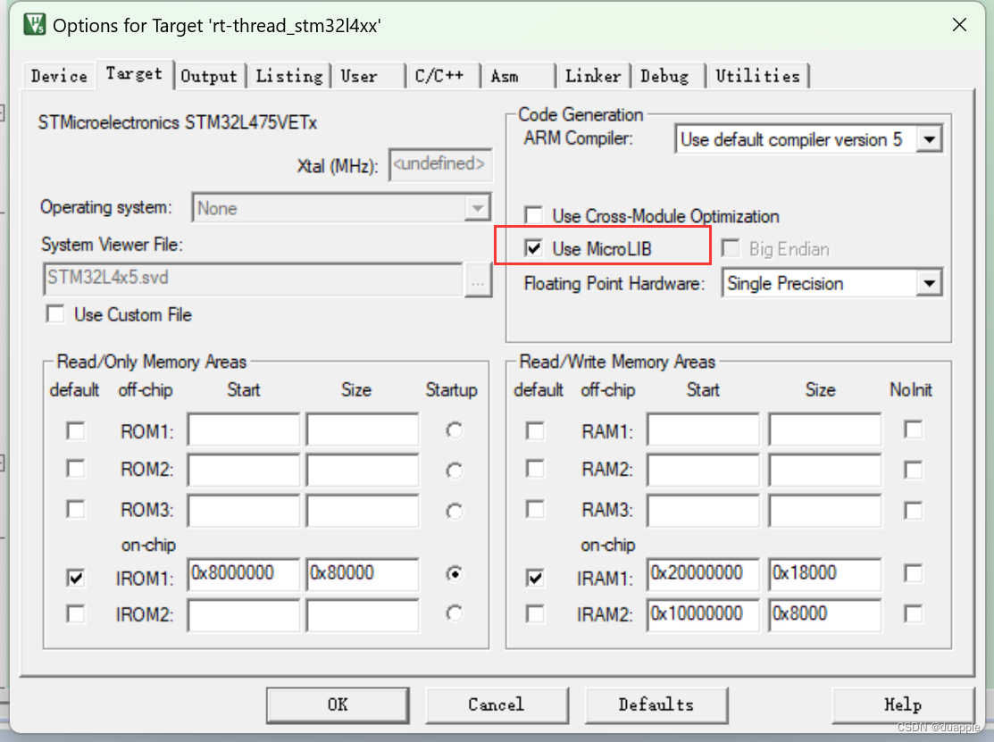Edit the IRAM1 Start address 0x20000000

[703, 574]
